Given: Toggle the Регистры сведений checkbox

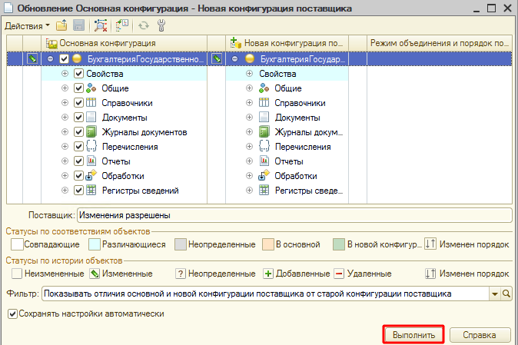Looking at the screenshot, I should click(78, 190).
